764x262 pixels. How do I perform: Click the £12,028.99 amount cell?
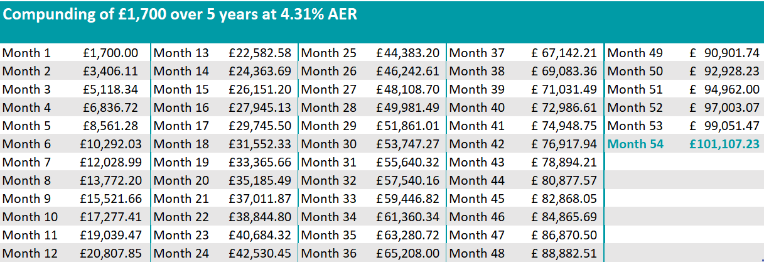(109, 163)
